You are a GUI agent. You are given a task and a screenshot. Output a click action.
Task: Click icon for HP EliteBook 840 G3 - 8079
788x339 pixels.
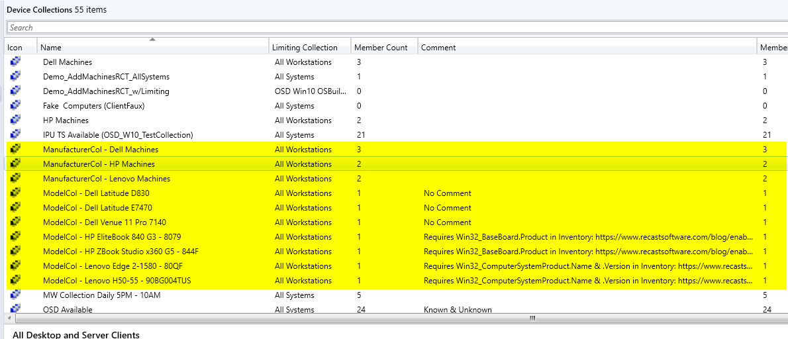15,236
